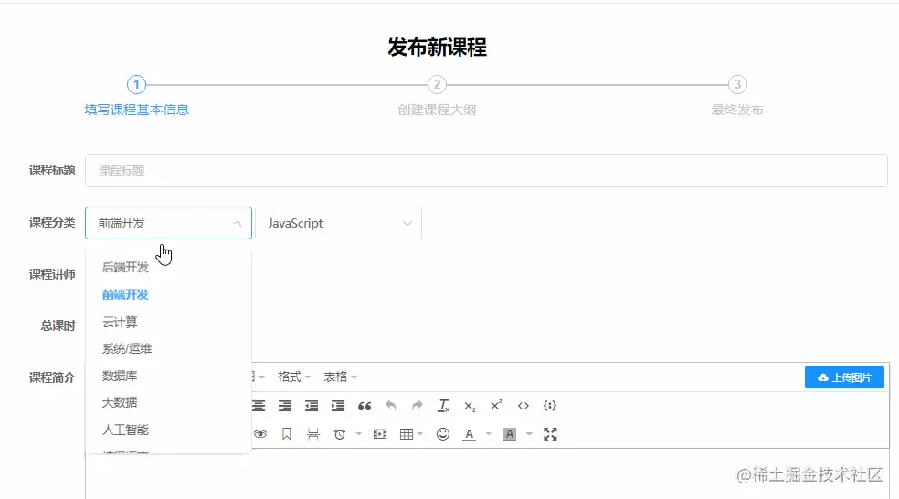Viewport: 899px width, 499px height.
Task: Click the 课程分类 label
Action: click(52, 223)
